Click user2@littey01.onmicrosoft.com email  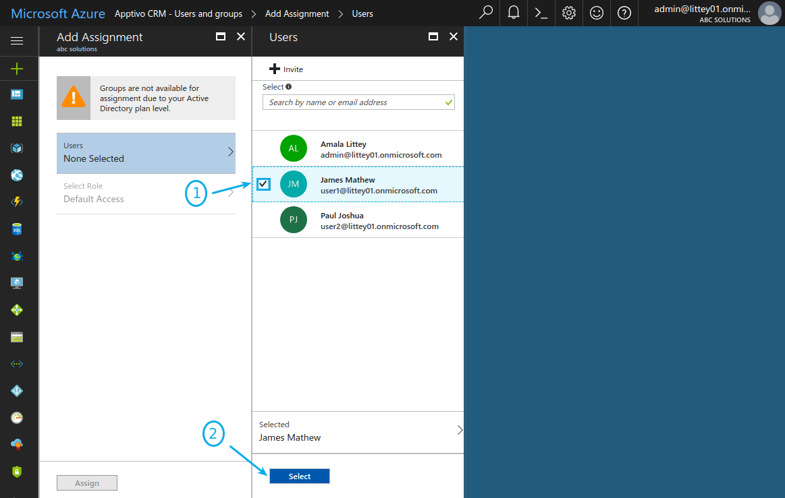[x=379, y=226]
